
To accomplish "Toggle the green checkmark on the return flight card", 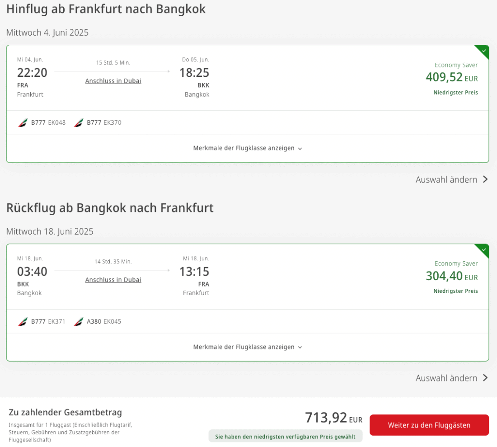I will (x=484, y=249).
